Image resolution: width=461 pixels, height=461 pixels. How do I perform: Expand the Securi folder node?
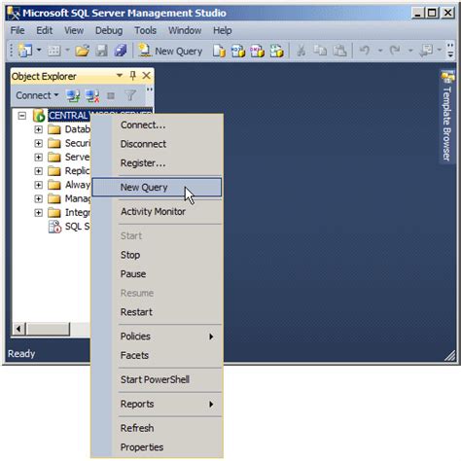[38, 143]
